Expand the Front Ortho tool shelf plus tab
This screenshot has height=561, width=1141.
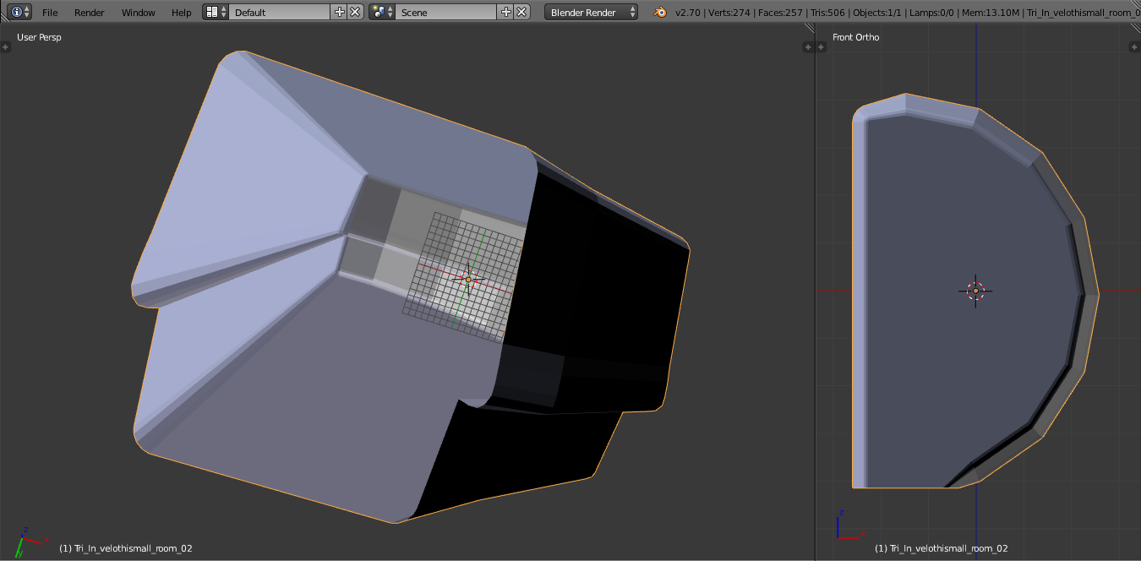(822, 47)
